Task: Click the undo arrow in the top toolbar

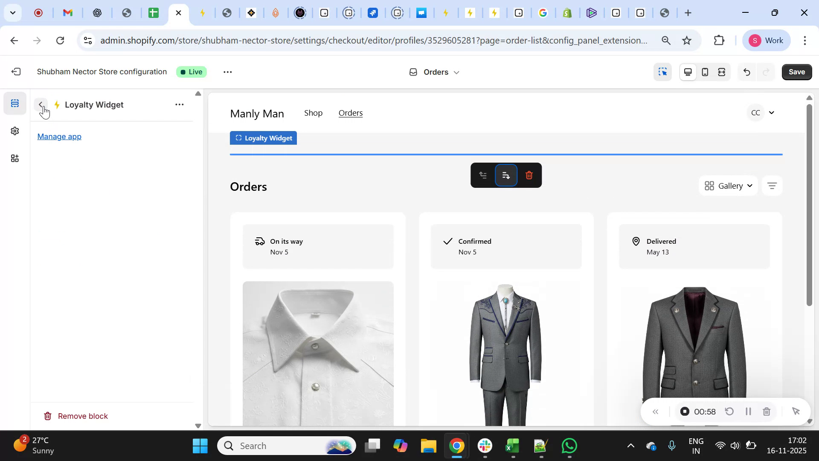Action: [747, 72]
